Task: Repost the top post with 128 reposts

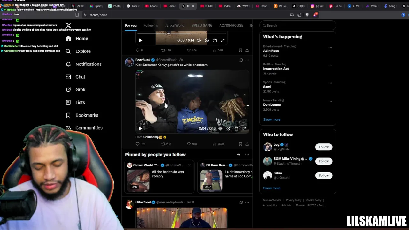Action: point(166,50)
